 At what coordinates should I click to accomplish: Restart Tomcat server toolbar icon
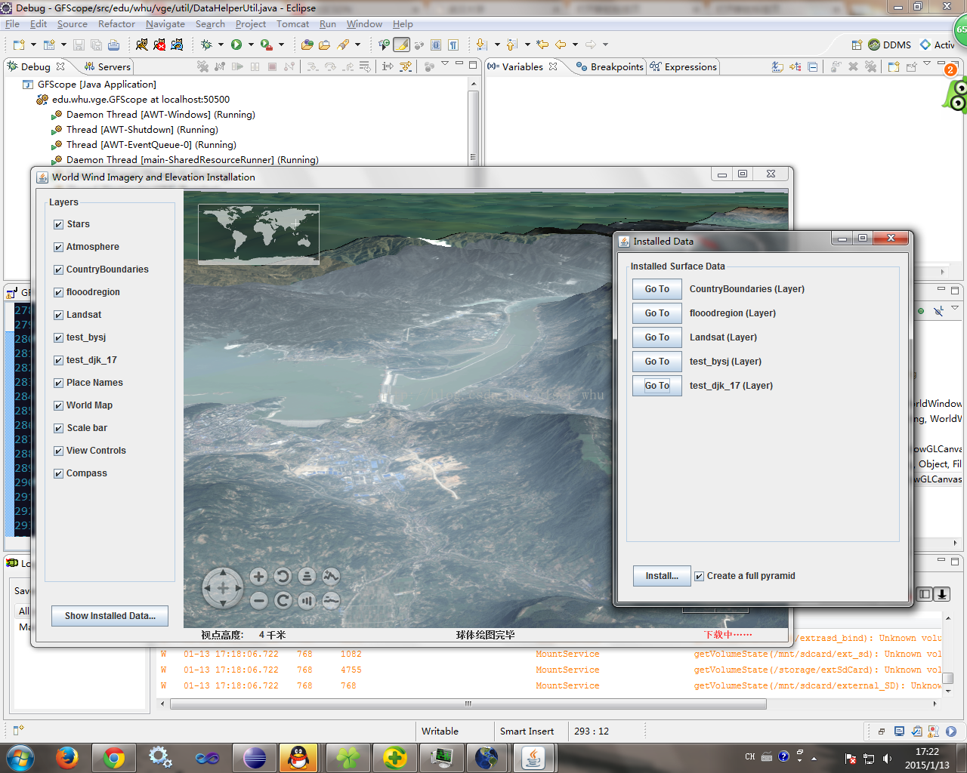177,45
